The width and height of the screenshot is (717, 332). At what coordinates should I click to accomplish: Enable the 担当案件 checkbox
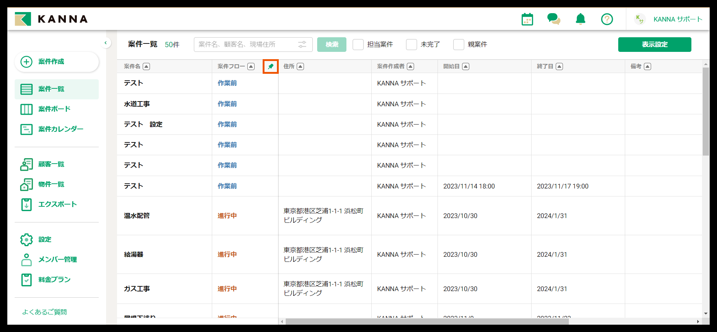pos(358,44)
